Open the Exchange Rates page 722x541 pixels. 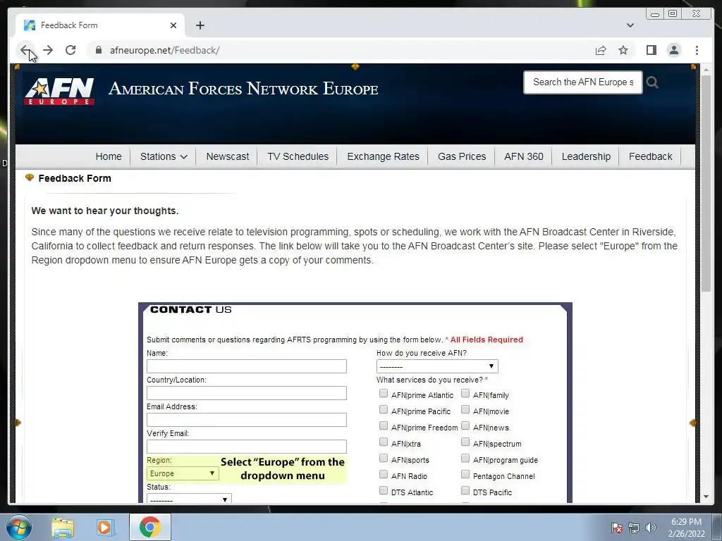(x=383, y=156)
